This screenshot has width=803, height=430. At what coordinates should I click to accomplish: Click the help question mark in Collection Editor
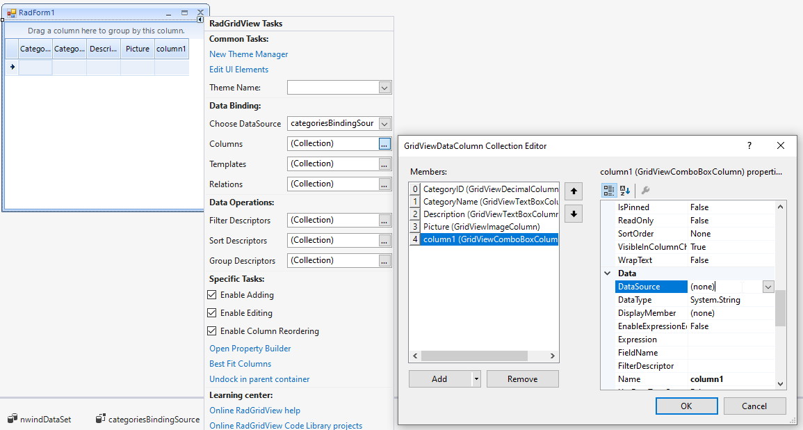pyautogui.click(x=749, y=145)
